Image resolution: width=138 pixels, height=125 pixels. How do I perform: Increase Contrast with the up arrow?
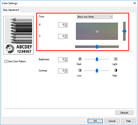pyautogui.click(x=66, y=70)
